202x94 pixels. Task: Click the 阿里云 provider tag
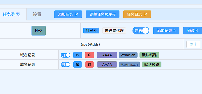91,31
